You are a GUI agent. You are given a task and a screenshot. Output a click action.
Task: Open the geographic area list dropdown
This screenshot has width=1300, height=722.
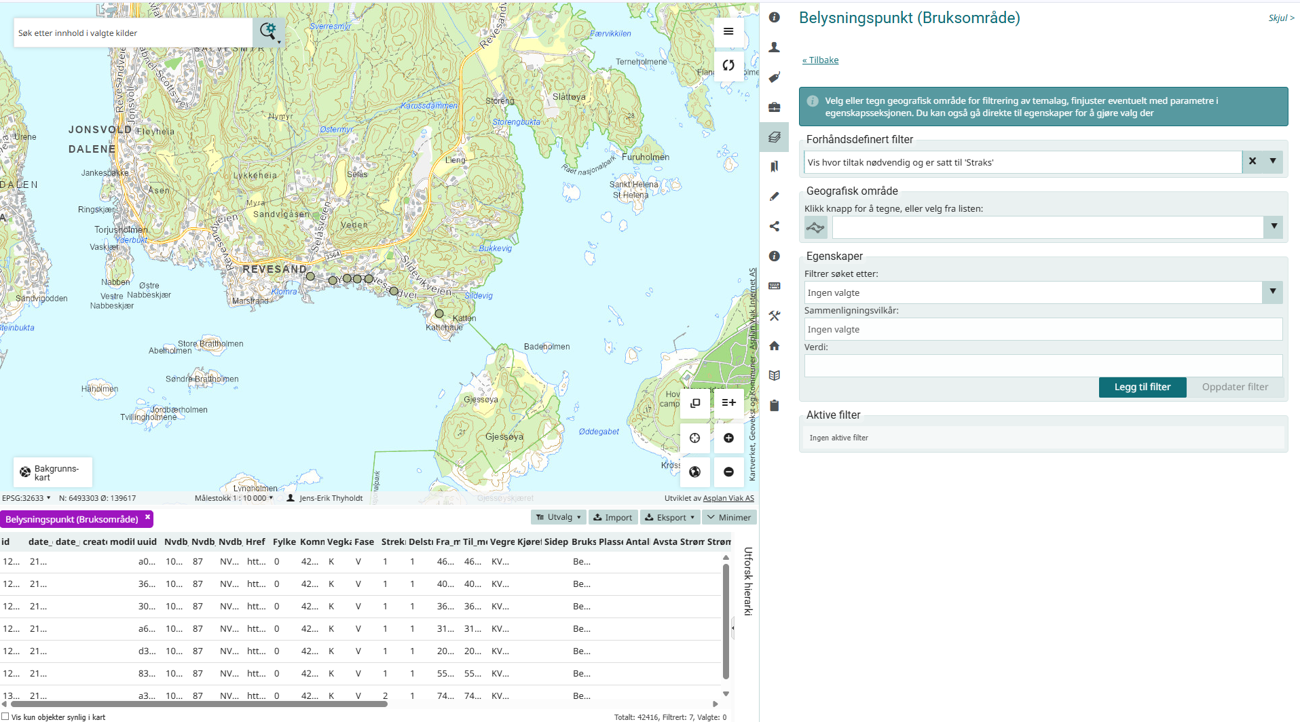(x=1274, y=227)
